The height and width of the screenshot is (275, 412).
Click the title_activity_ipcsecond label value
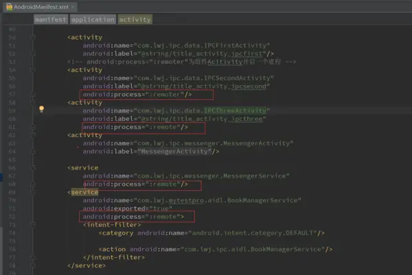(204, 86)
